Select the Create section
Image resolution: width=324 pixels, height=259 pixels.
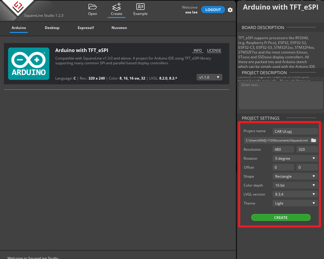click(x=117, y=10)
